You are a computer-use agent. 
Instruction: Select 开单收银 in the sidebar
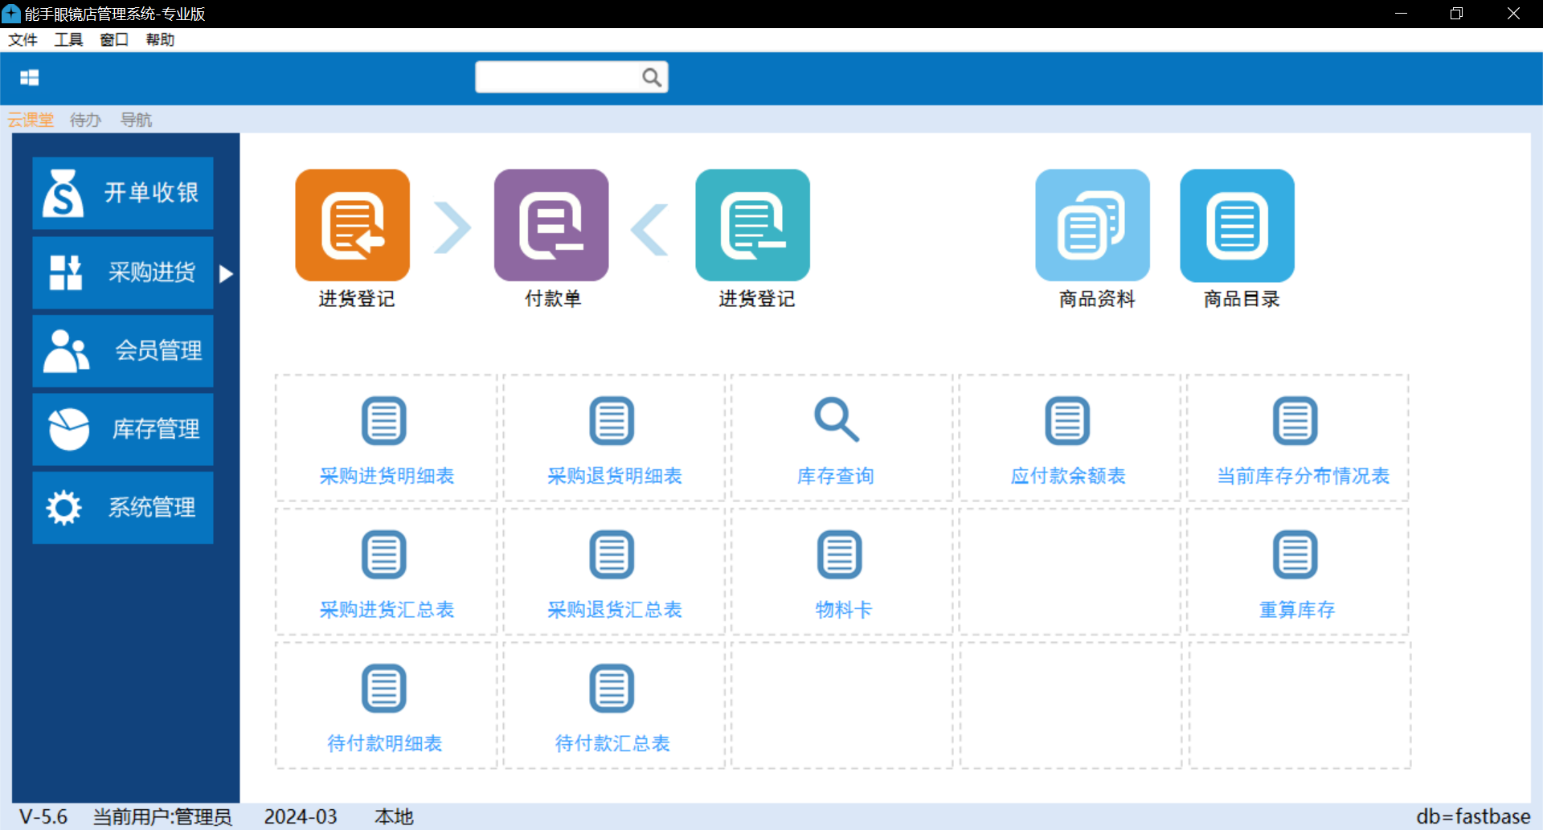123,193
